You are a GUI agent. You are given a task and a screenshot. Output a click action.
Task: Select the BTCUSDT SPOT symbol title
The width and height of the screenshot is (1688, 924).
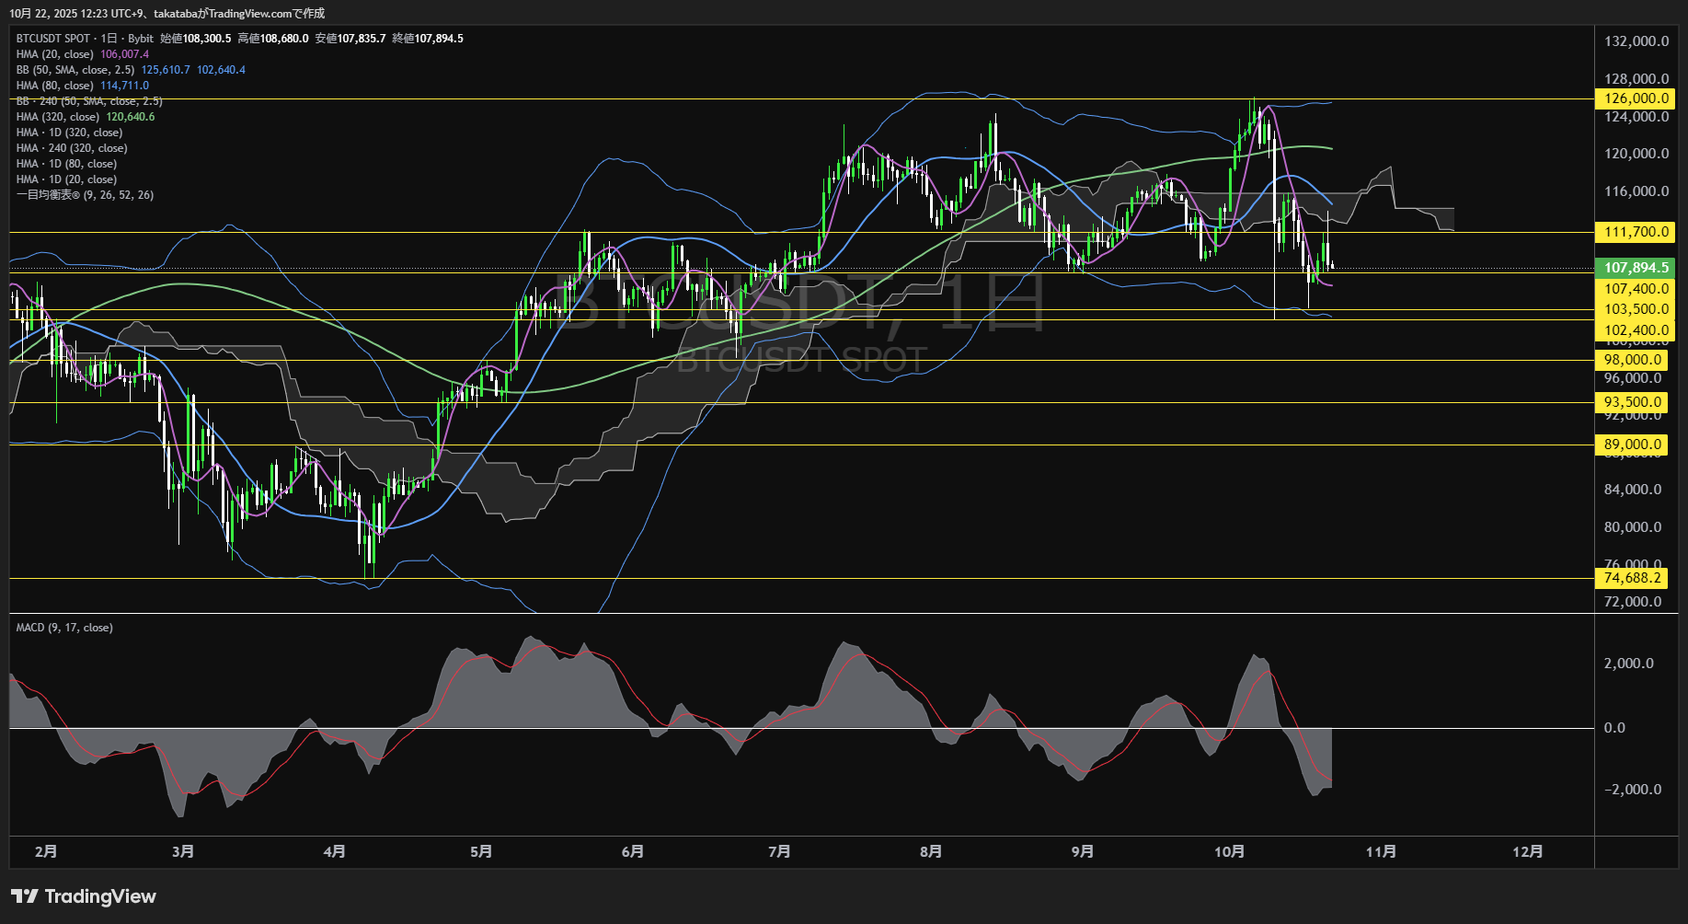click(x=53, y=39)
